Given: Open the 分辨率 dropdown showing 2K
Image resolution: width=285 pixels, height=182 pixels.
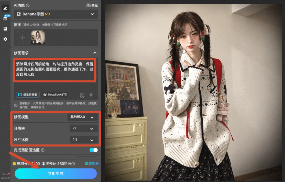Looking at the screenshot, I should tap(83, 128).
